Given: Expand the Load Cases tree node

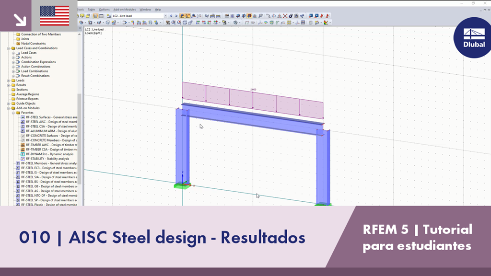Looking at the screenshot, I should [x=13, y=53].
